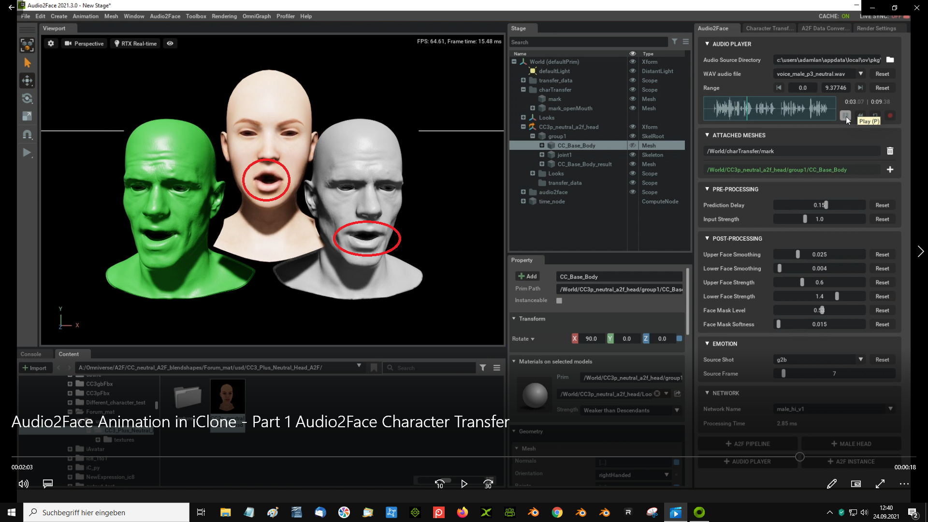Open viewport settings gear
The width and height of the screenshot is (928, 522).
[x=51, y=43]
